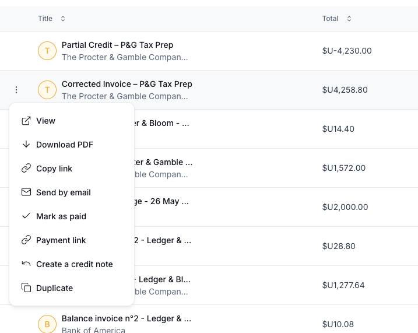Click the Payment link chain icon
This screenshot has width=418, height=333.
pyautogui.click(x=26, y=240)
